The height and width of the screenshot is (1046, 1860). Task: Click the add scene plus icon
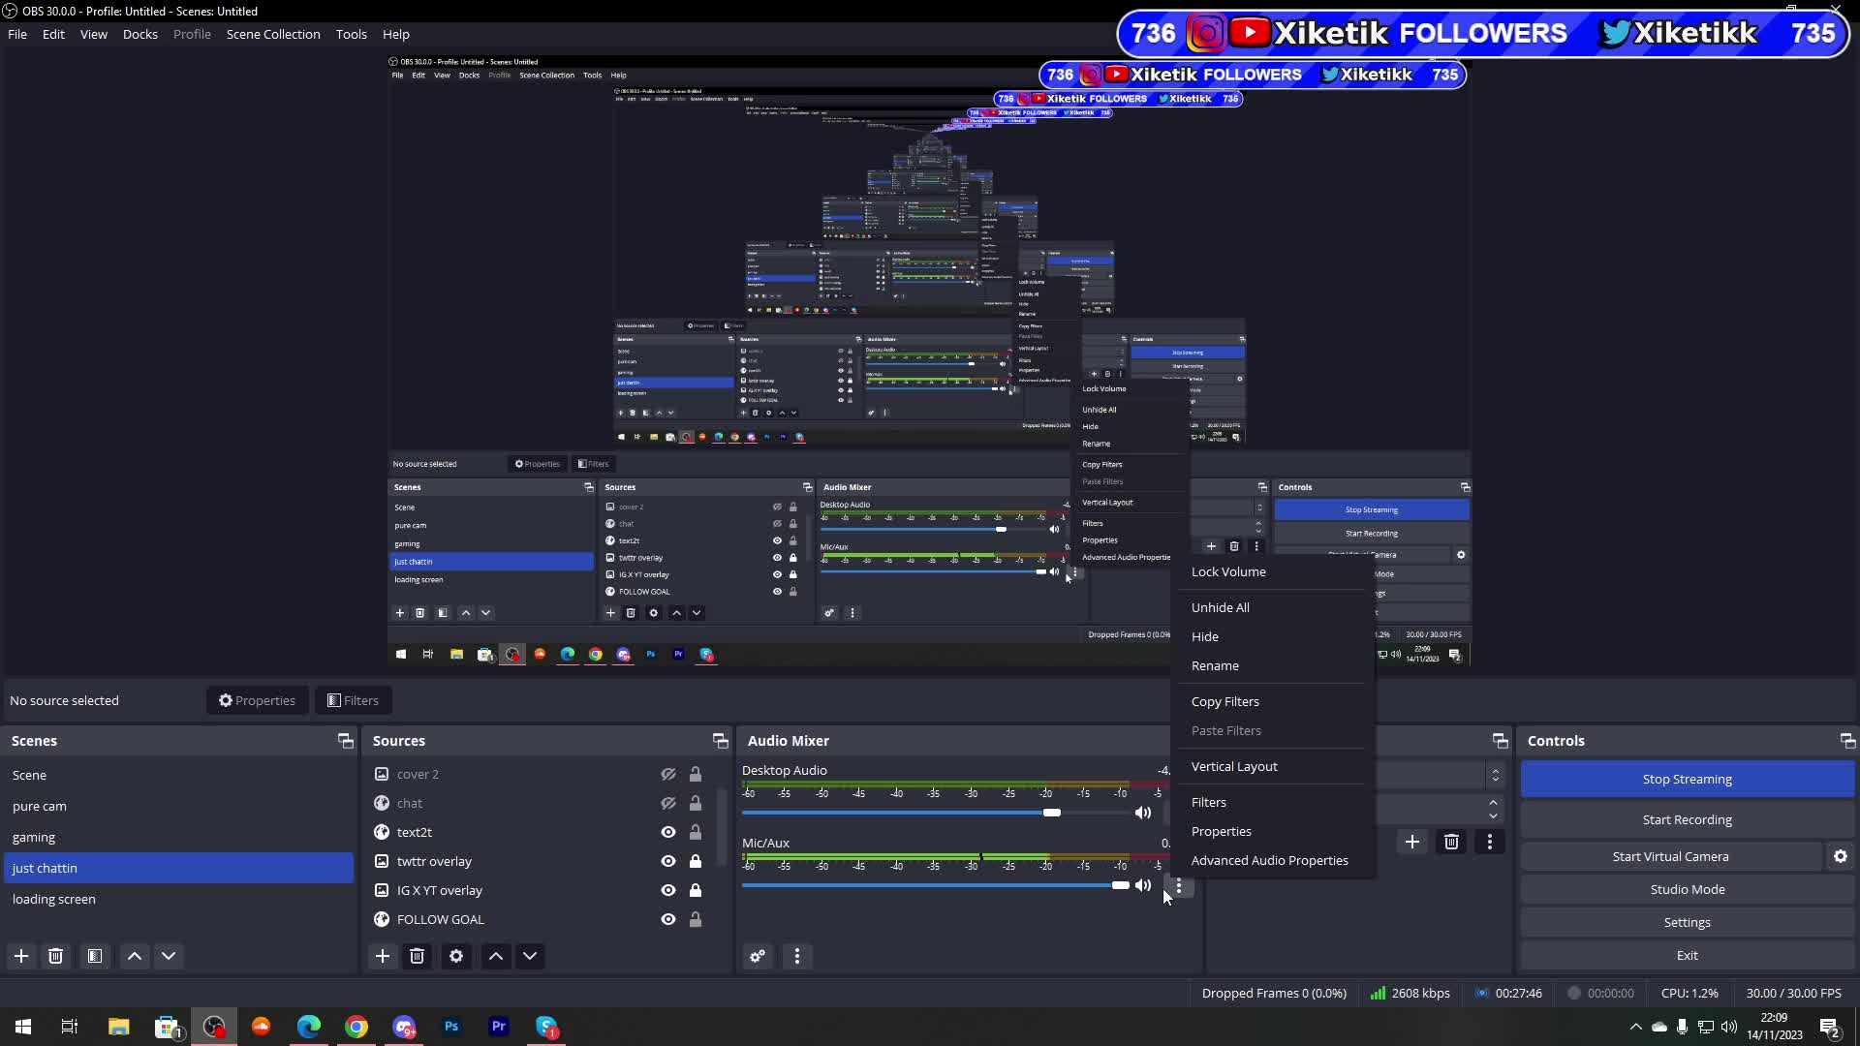tap(21, 956)
